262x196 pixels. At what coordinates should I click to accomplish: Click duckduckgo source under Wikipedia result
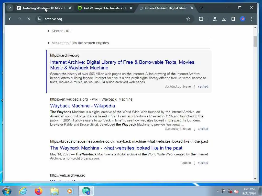tap(173, 129)
